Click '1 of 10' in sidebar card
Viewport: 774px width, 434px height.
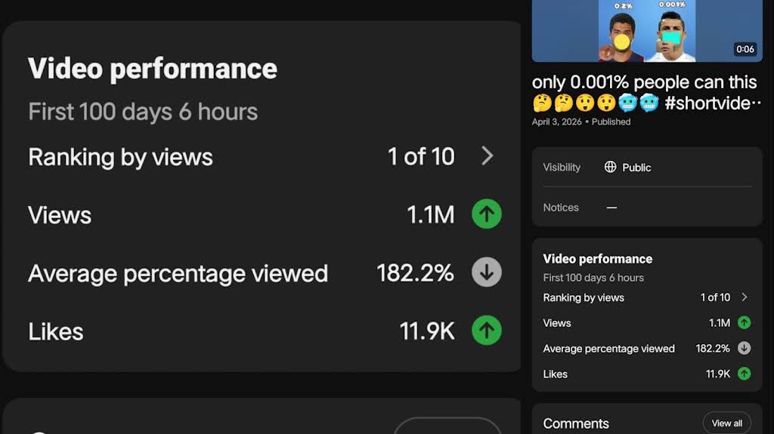[715, 297]
